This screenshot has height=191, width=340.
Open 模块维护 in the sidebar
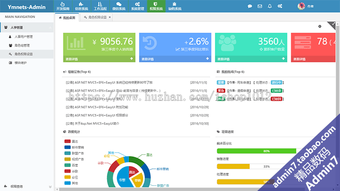point(20,63)
